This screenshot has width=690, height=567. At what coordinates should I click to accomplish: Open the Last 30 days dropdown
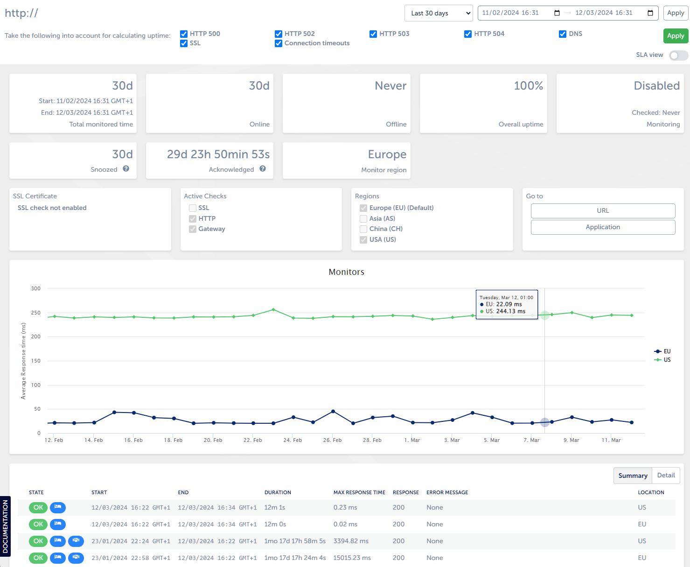[x=438, y=13]
